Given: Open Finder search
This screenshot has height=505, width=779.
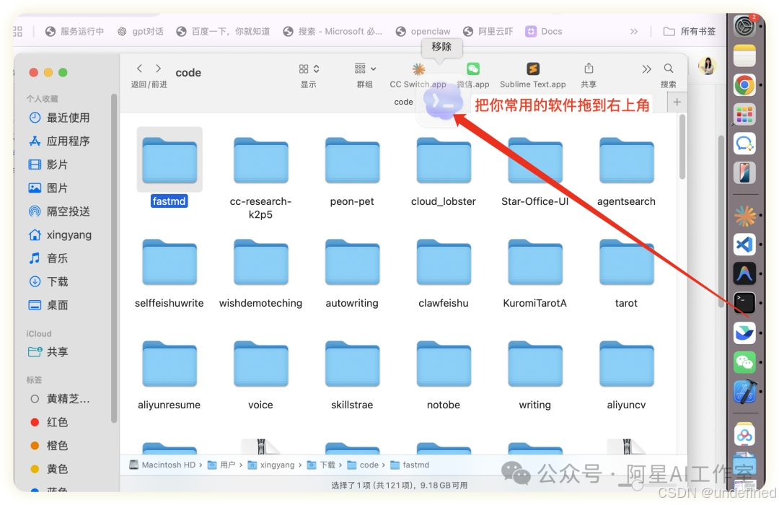Looking at the screenshot, I should (669, 69).
